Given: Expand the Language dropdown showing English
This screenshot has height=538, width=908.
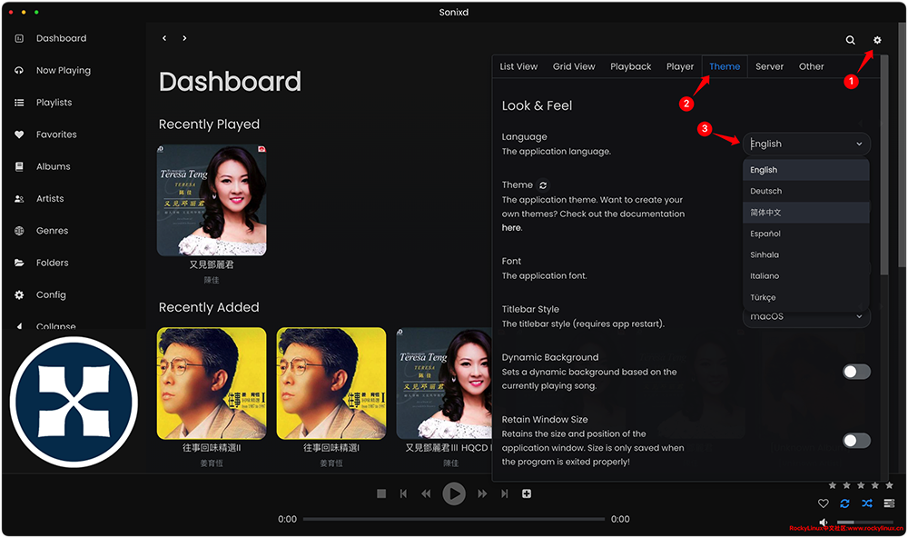Looking at the screenshot, I should coord(806,144).
